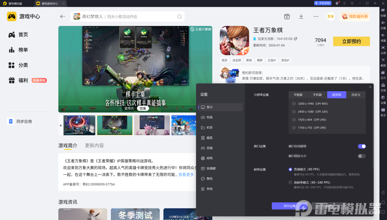Select 宣传片 promo video pill
The image size is (387, 220).
129,108
